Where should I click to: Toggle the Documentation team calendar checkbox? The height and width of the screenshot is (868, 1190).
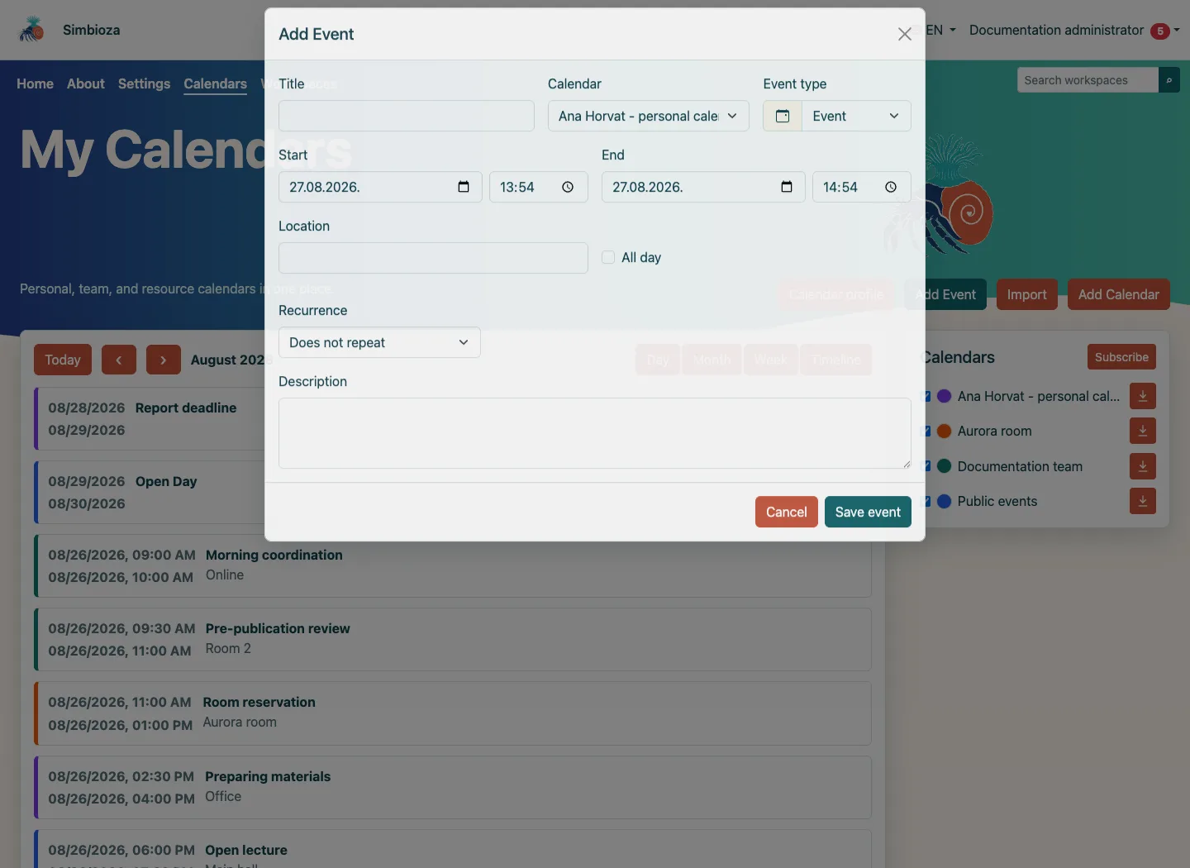926,466
